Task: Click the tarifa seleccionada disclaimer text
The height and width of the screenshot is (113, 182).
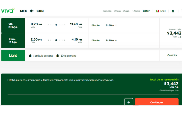Action: [60, 80]
